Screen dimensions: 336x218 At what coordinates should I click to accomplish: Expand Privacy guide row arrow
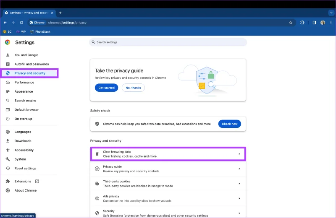[239, 169]
